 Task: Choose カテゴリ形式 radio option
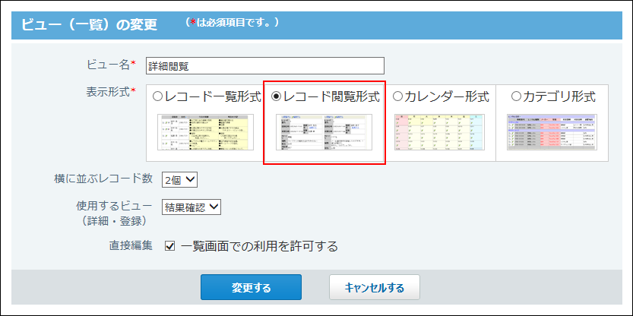(x=516, y=96)
